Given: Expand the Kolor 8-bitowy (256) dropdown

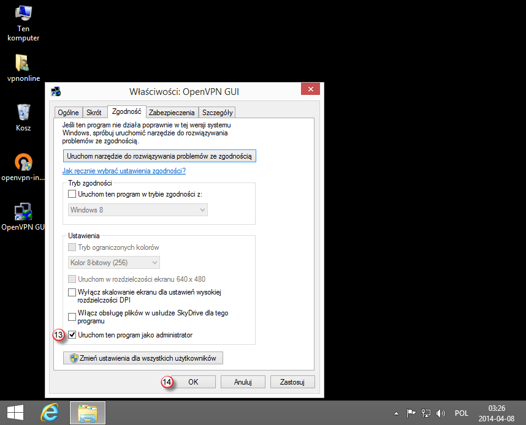Looking at the screenshot, I should [x=113, y=263].
